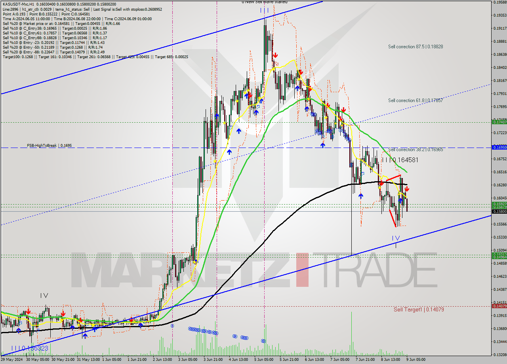Click the 'Sell correction 38.2 | 0.16965' label
Image resolution: width=507 pixels, height=364 pixels.
pyautogui.click(x=416, y=150)
